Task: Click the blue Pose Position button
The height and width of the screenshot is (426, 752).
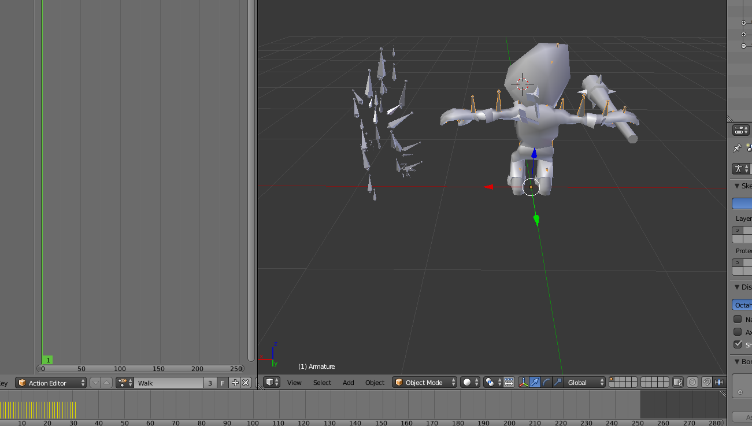Action: click(742, 203)
